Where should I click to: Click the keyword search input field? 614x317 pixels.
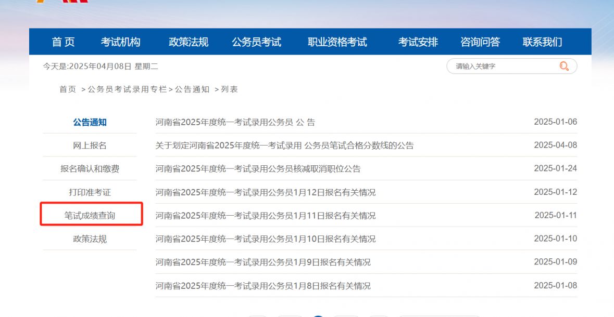point(500,67)
